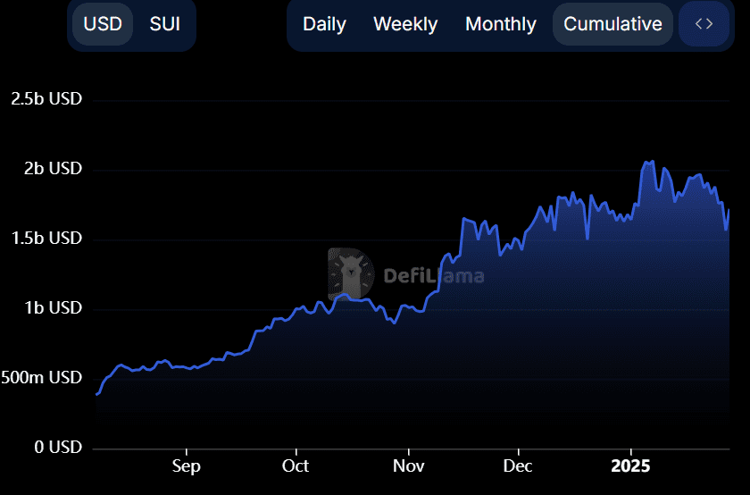This screenshot has width=750, height=495.
Task: Select the Cumulative view tab
Action: point(612,24)
